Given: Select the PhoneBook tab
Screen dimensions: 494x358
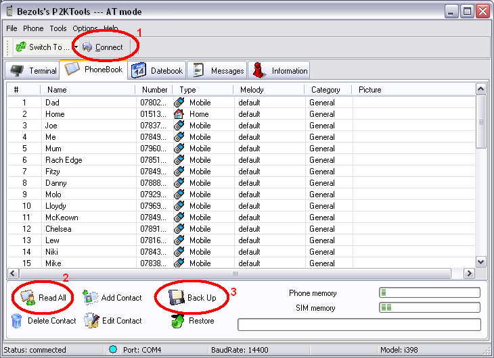Looking at the screenshot, I should coord(93,69).
